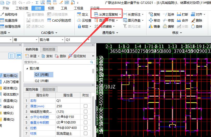
Task: Open the Q1 component dropdown
Action: point(88,40)
